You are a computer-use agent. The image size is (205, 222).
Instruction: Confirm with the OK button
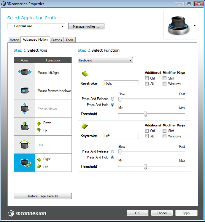pyautogui.click(x=138, y=213)
